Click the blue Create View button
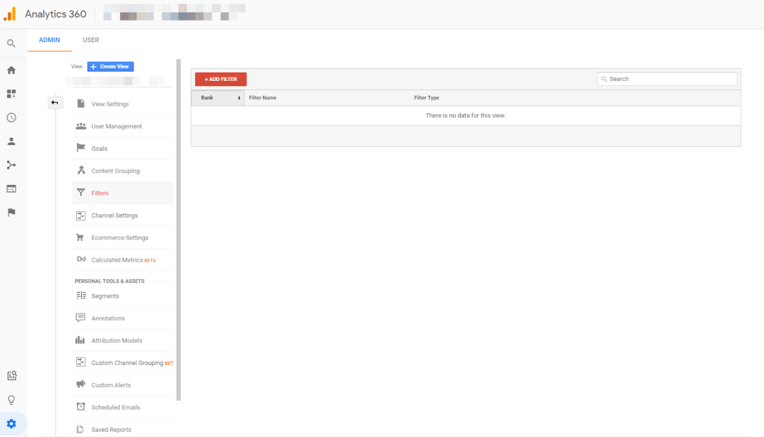Image resolution: width=764 pixels, height=437 pixels. [110, 67]
